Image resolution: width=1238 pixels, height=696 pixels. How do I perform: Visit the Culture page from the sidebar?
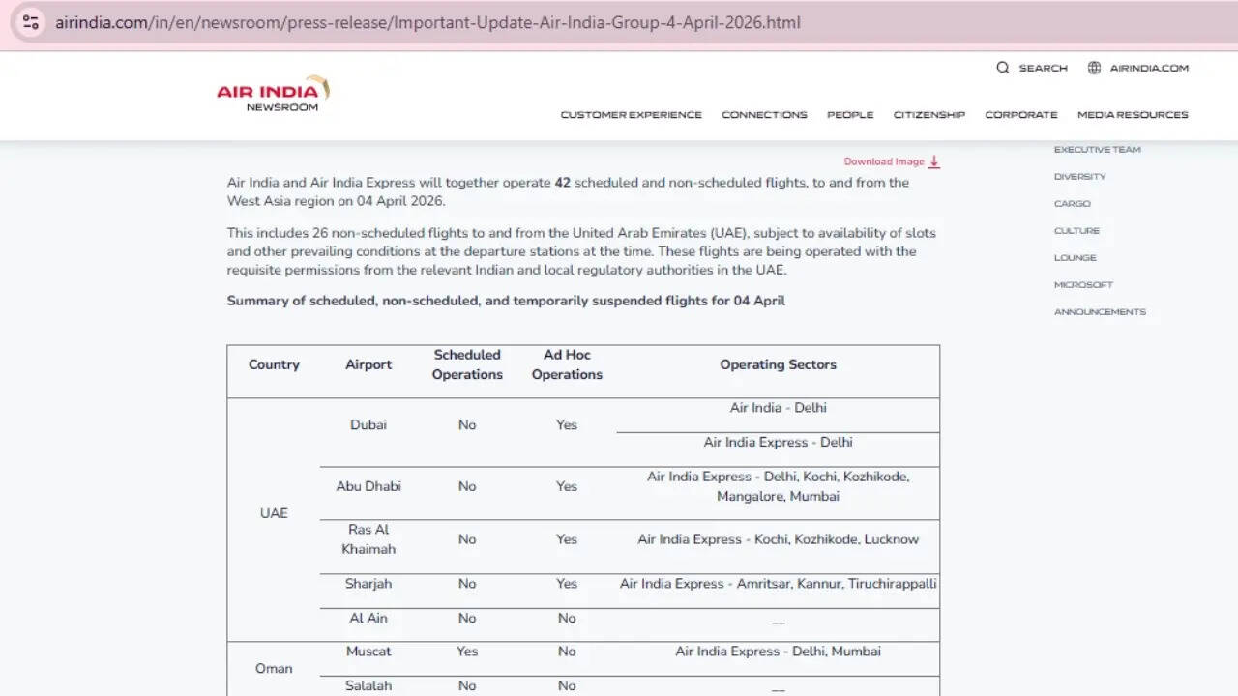pyautogui.click(x=1076, y=230)
